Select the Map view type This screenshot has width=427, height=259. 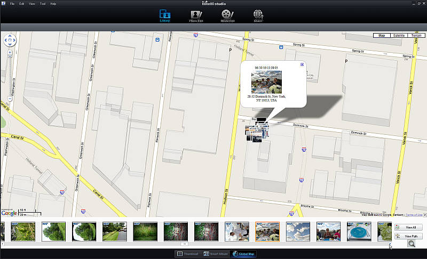[x=382, y=36]
